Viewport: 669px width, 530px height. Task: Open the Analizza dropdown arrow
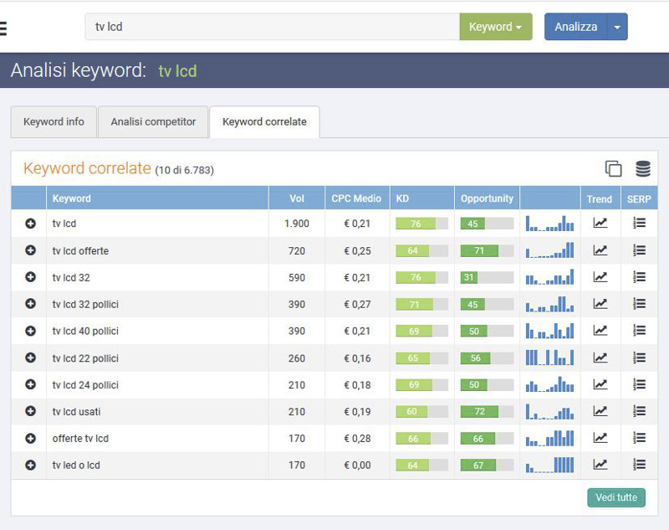pos(617,27)
